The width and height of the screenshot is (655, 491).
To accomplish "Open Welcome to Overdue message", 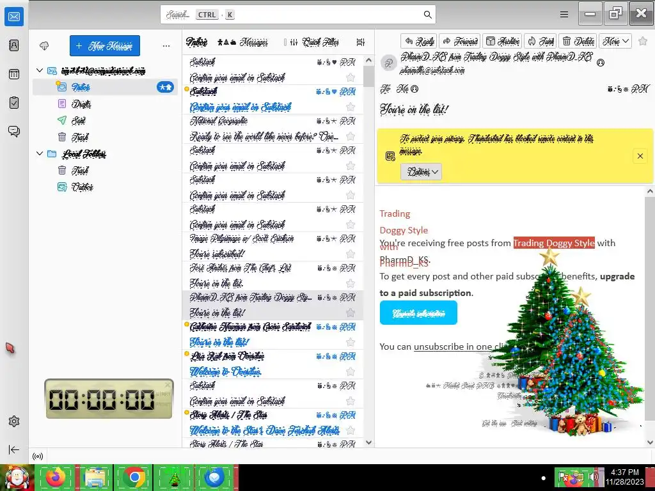I will [x=272, y=364].
